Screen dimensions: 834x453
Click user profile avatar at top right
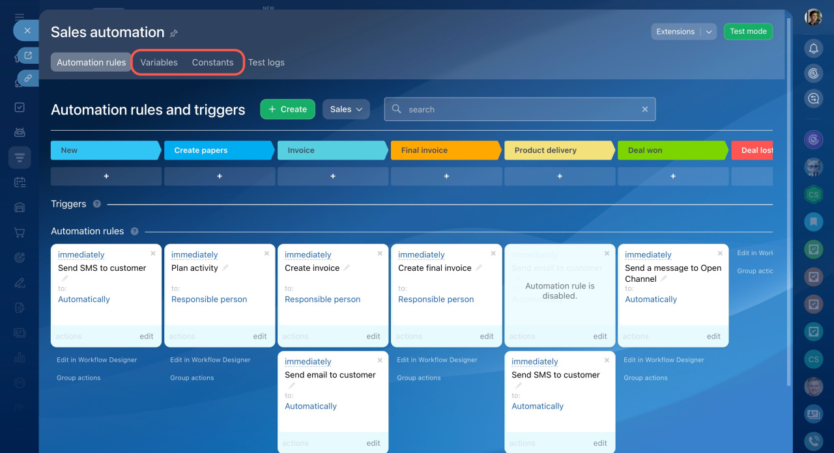813,18
